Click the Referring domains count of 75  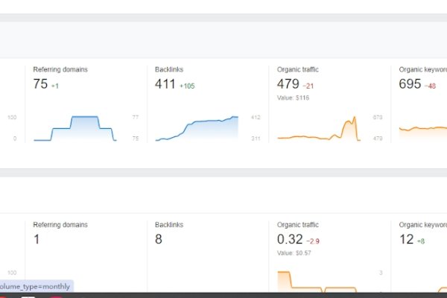(40, 84)
